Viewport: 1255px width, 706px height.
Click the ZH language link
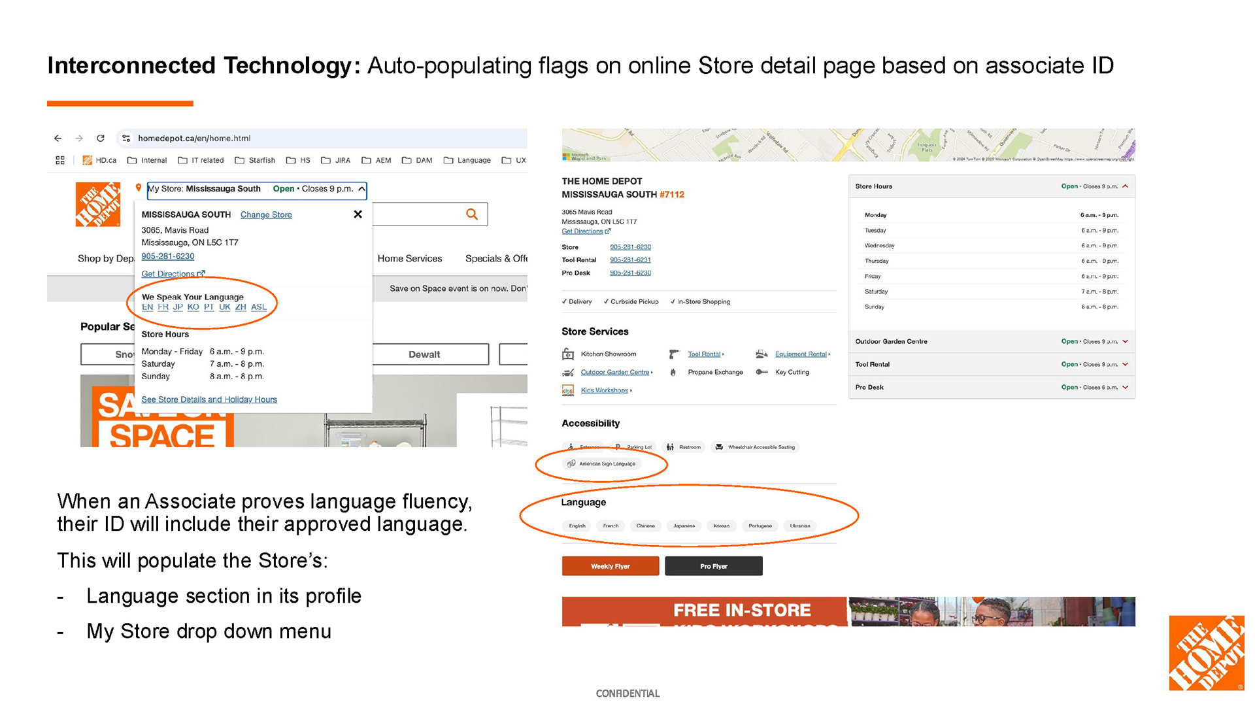241,307
